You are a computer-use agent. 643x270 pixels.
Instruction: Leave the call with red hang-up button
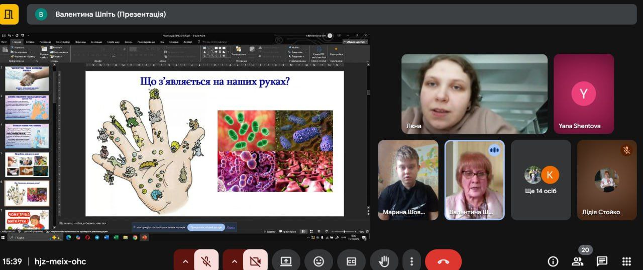(x=443, y=261)
